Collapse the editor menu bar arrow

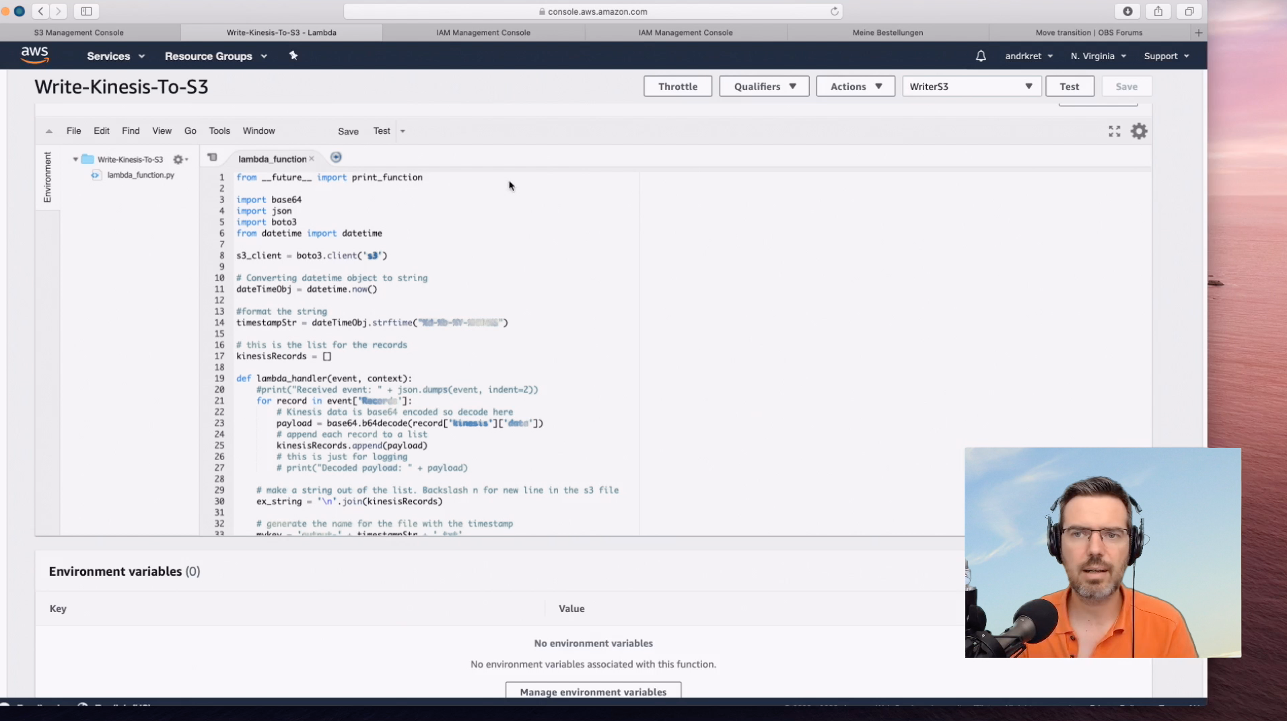point(48,131)
